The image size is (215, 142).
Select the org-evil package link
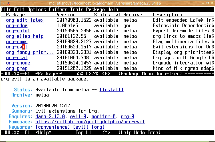click(x=17, y=47)
